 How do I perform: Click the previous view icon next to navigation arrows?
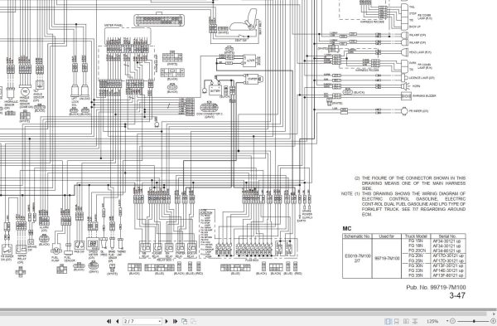click(x=184, y=321)
